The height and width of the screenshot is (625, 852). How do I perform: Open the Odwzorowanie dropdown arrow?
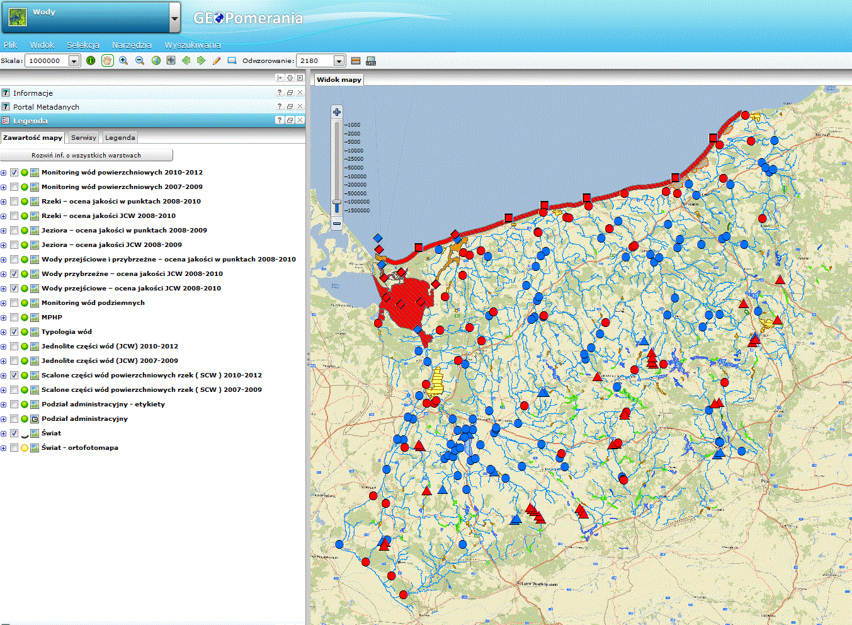pos(339,60)
